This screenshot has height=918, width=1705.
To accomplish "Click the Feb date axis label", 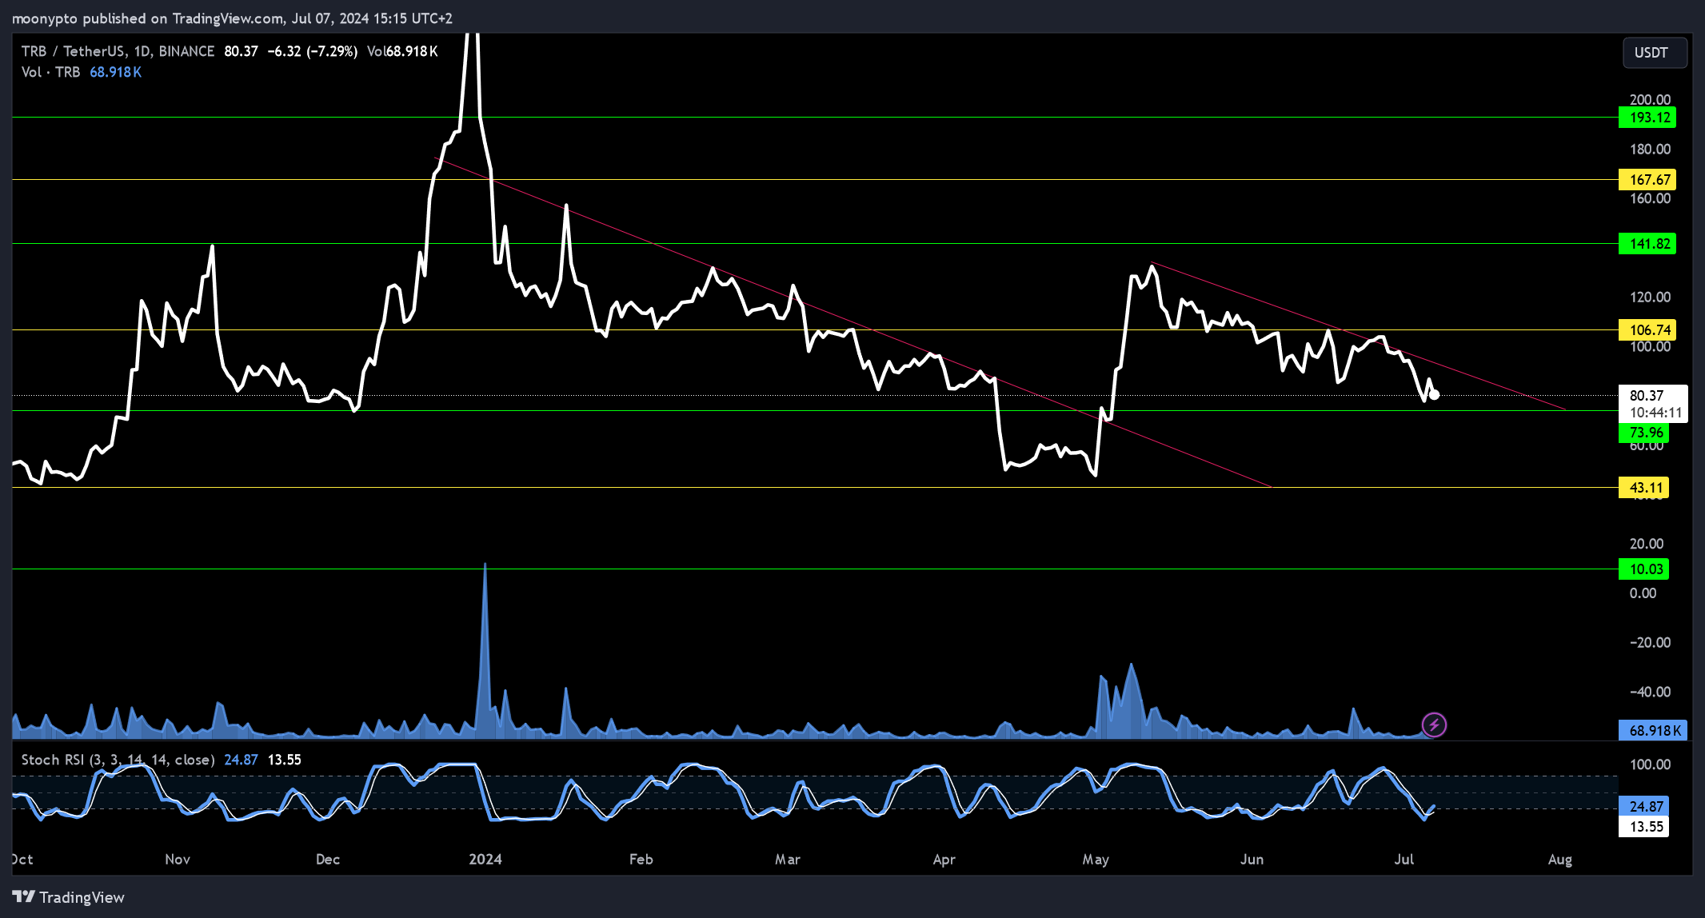I will point(641,860).
